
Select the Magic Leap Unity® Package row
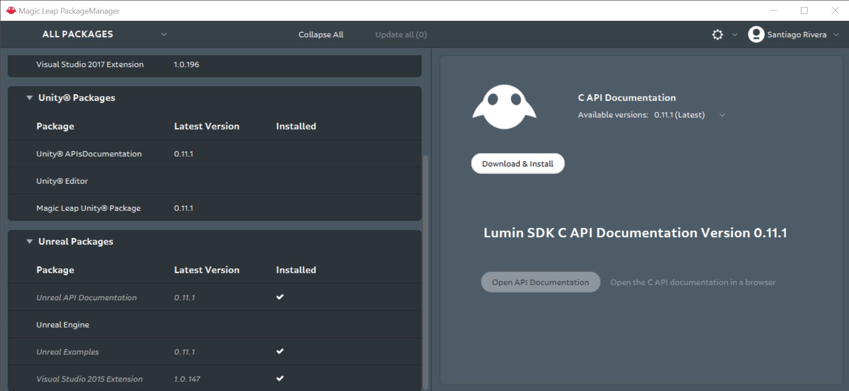tap(215, 208)
